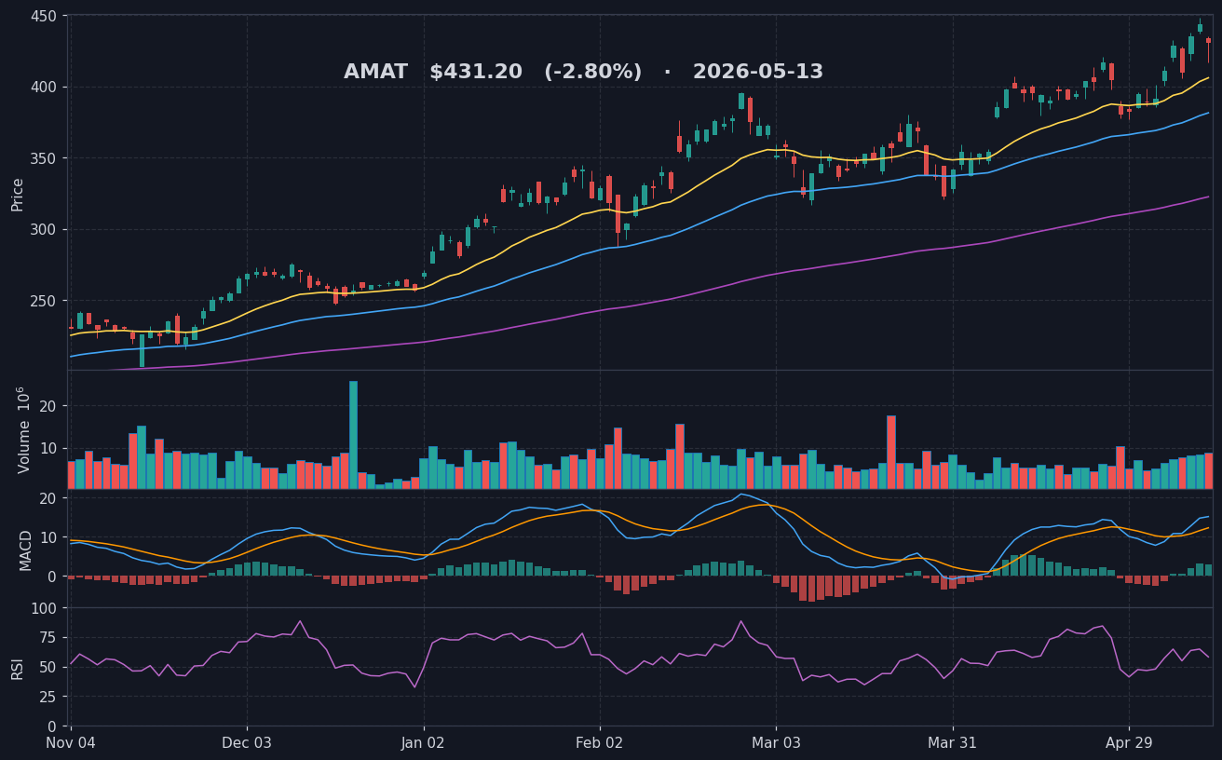This screenshot has width=1222, height=760.
Task: Click the Mar 31 date label
Action: point(953,742)
